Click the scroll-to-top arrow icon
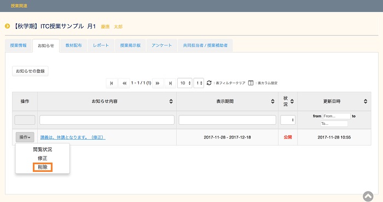The width and height of the screenshot is (383, 202). 368,196
